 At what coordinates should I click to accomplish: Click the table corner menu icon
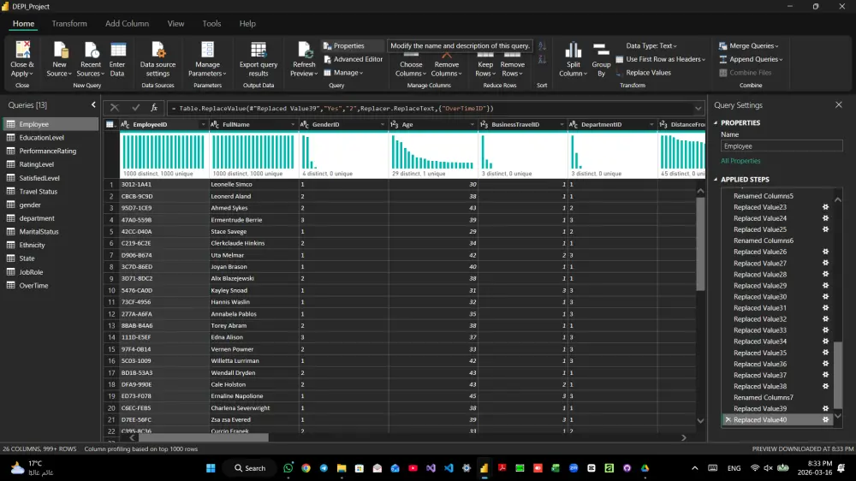110,124
